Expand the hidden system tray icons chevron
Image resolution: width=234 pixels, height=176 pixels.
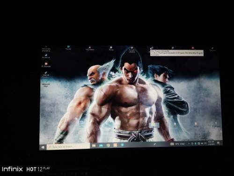pos(189,144)
